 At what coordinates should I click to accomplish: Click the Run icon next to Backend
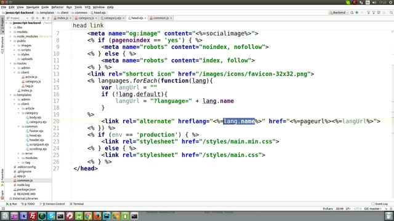point(352,12)
